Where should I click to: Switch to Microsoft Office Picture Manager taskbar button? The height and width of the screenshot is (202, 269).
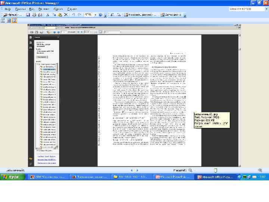tap(216, 177)
